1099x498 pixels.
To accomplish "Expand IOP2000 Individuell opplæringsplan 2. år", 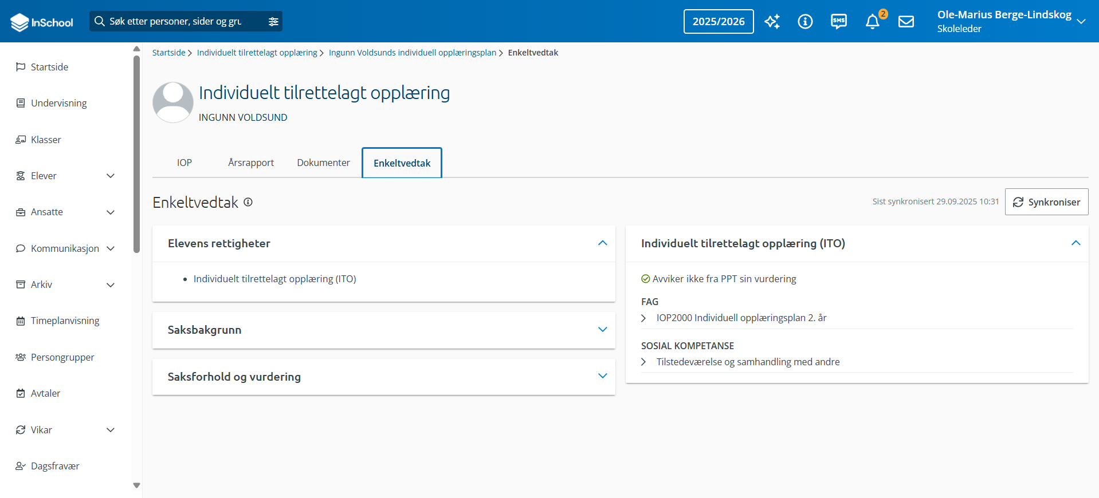I will (x=644, y=318).
